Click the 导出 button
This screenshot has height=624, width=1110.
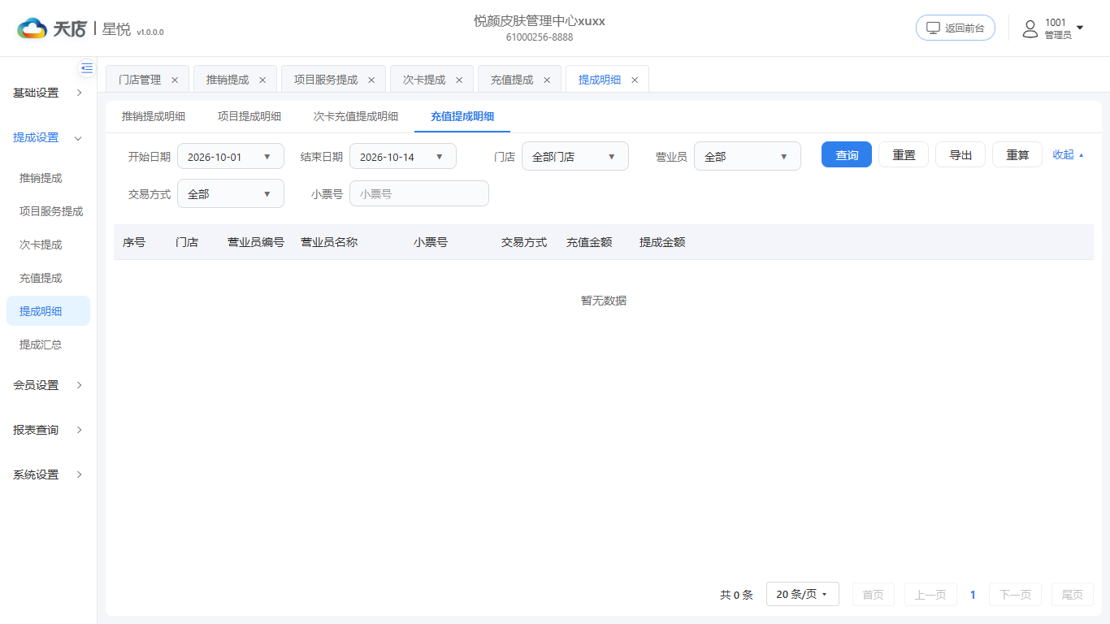pos(960,154)
